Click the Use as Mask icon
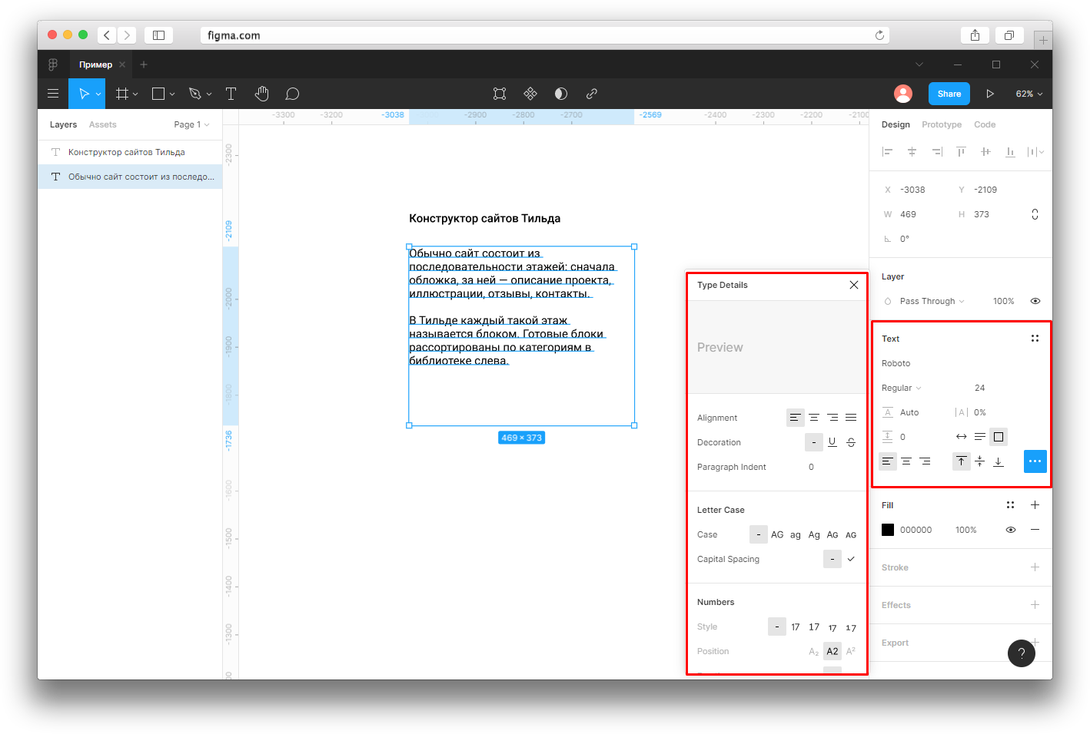Image resolution: width=1090 pixels, height=734 pixels. 561,94
